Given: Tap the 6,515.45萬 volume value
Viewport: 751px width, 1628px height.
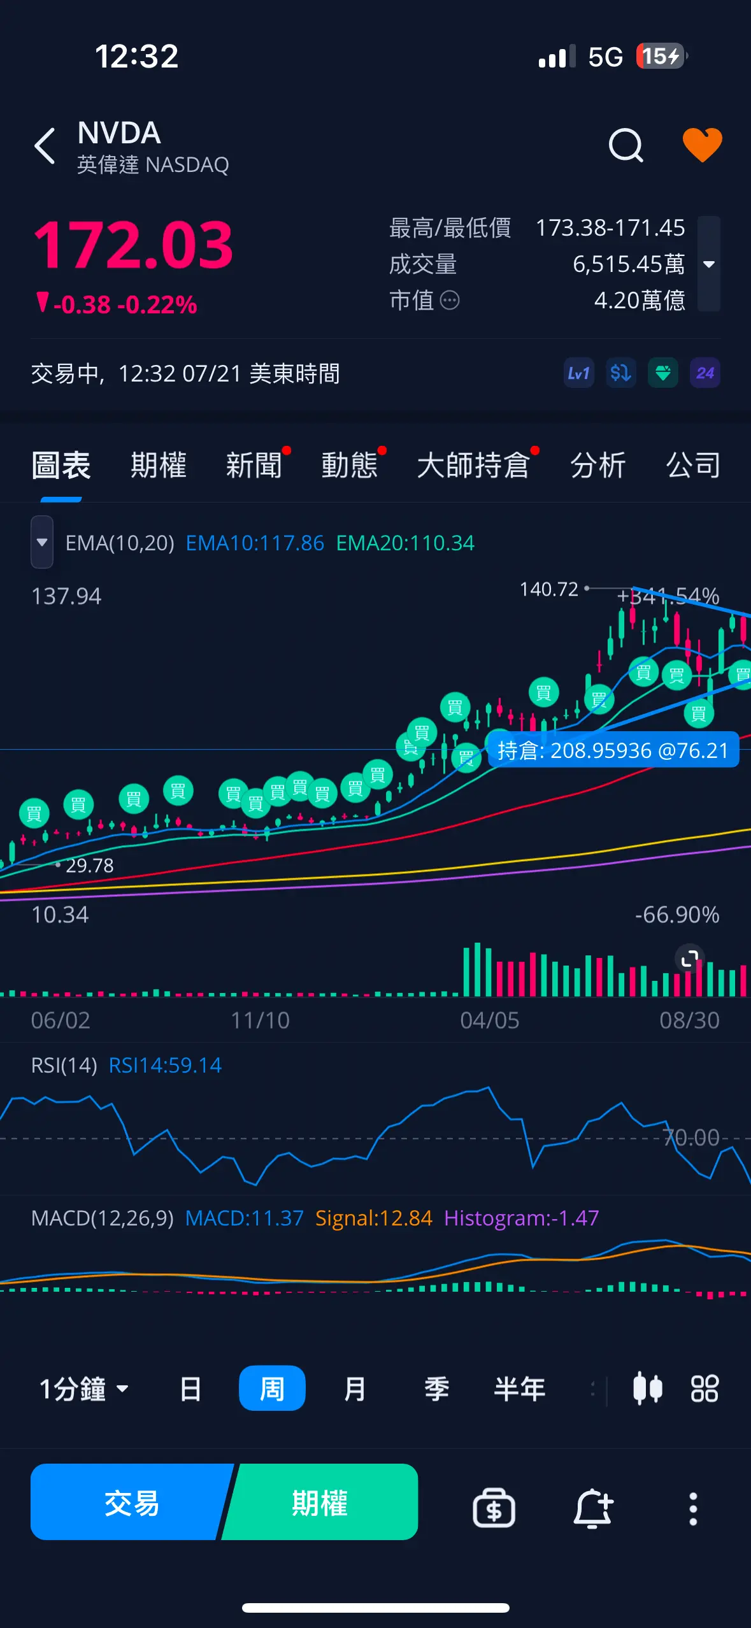Looking at the screenshot, I should [x=629, y=264].
